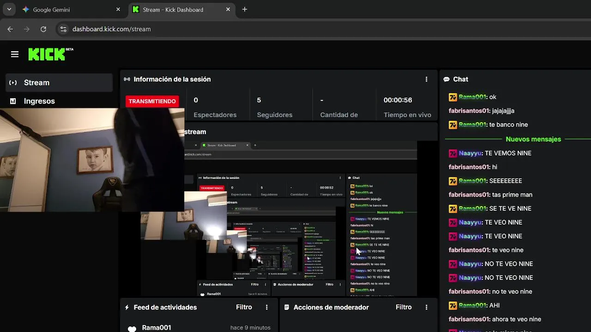Open the hamburger sidebar menu
This screenshot has height=332, width=591.
15,54
